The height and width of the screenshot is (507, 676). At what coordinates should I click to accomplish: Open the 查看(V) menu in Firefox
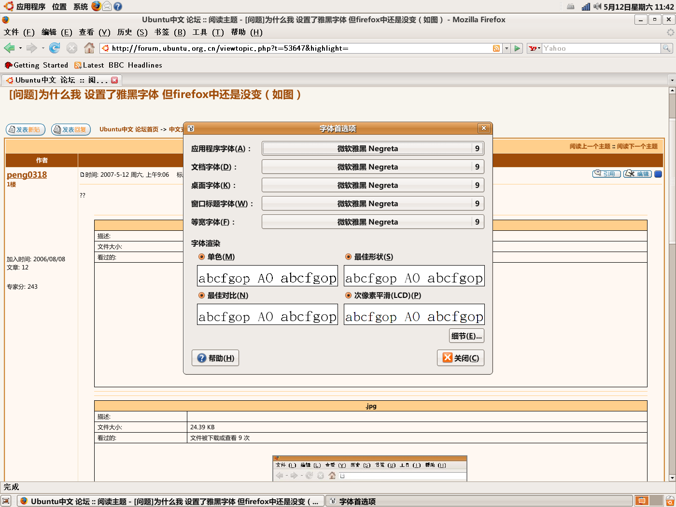point(95,32)
